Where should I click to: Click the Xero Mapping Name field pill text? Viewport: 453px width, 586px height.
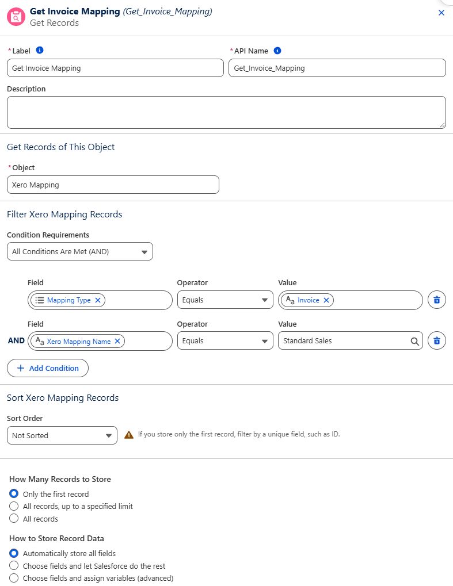pyautogui.click(x=79, y=341)
